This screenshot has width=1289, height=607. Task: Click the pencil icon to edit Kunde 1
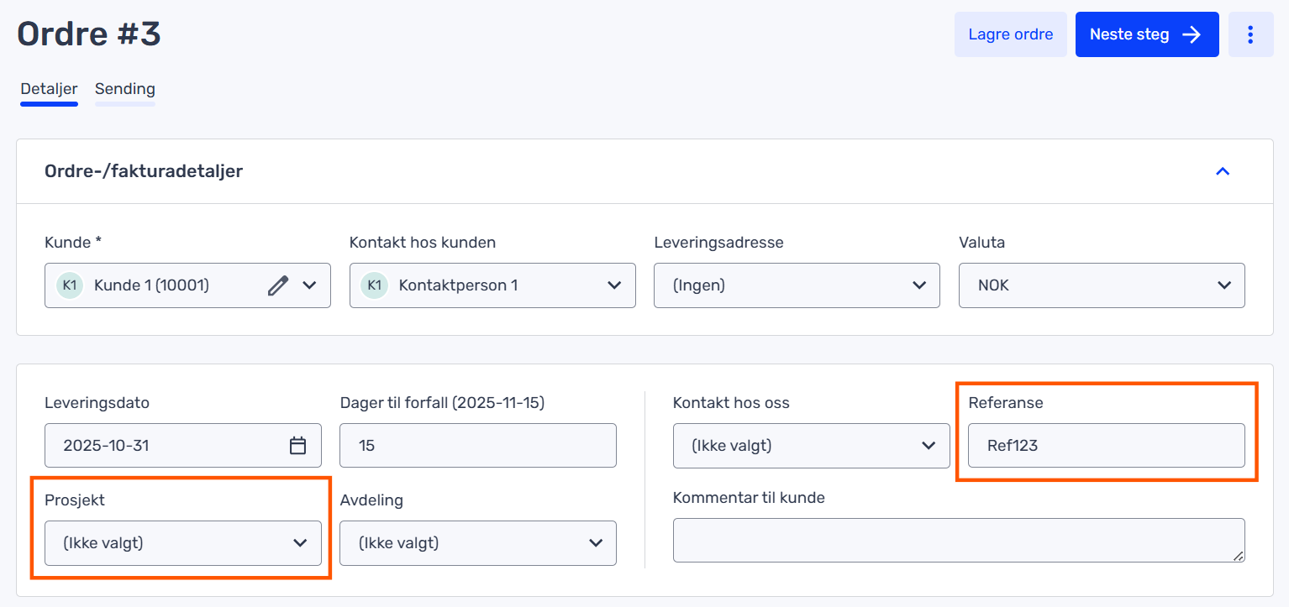[x=278, y=285]
